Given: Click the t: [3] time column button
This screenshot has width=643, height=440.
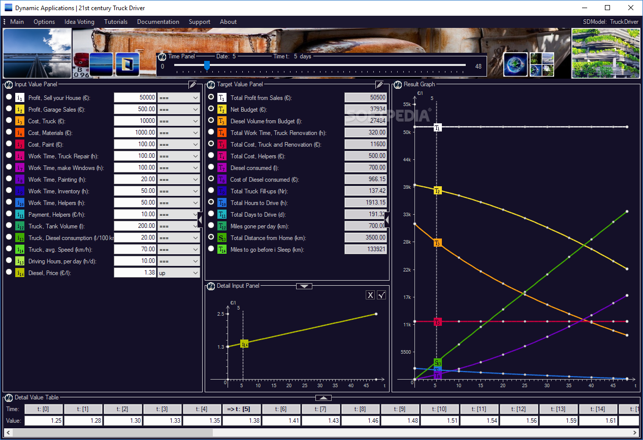Looking at the screenshot, I should [163, 409].
